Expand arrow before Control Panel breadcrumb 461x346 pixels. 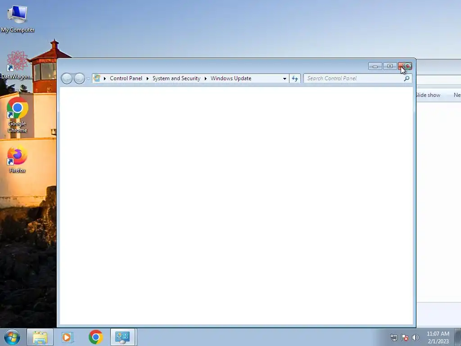tap(104, 78)
